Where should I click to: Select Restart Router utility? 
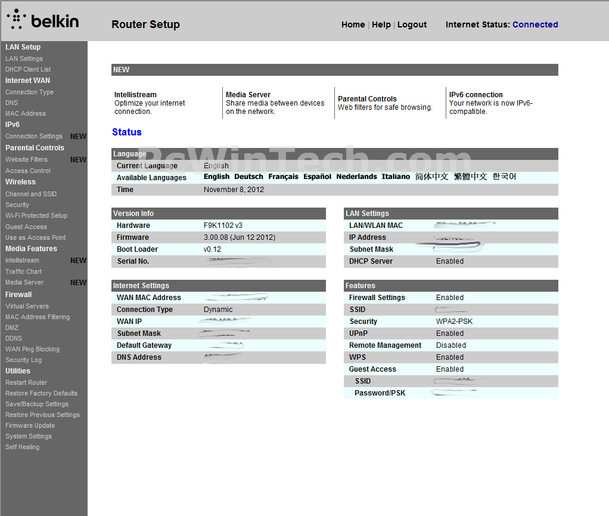point(26,382)
